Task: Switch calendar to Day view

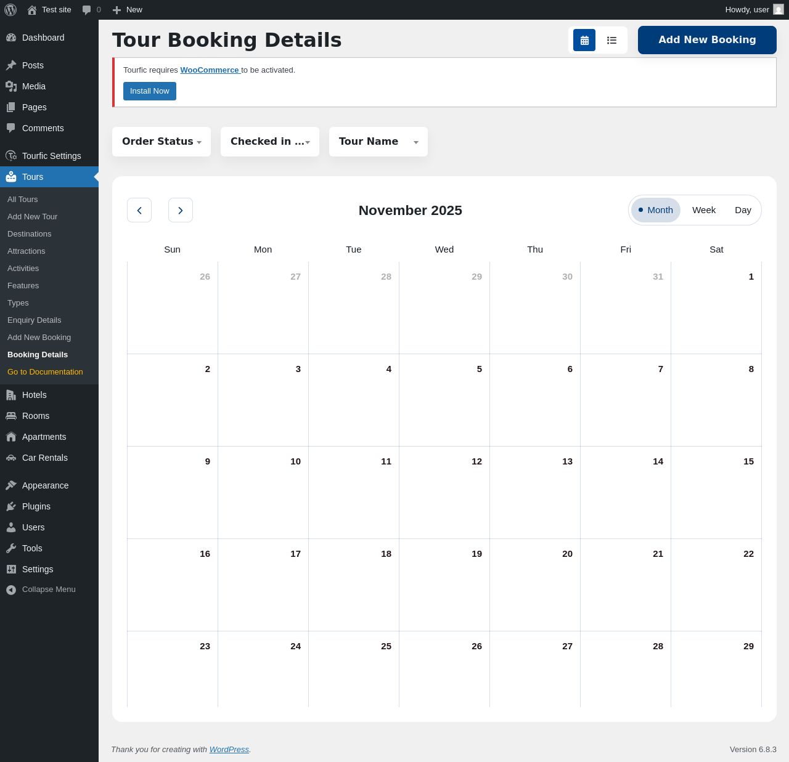Action: (743, 210)
